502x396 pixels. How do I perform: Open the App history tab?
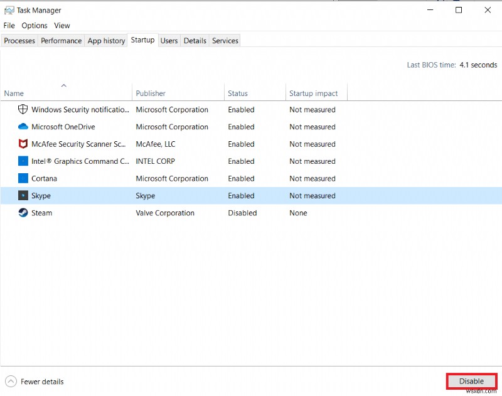click(x=105, y=40)
